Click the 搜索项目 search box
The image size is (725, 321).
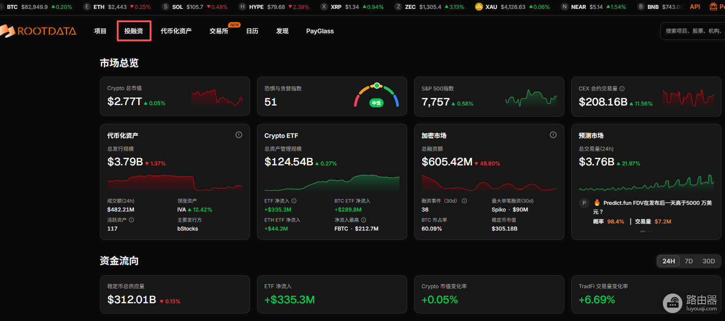(693, 31)
